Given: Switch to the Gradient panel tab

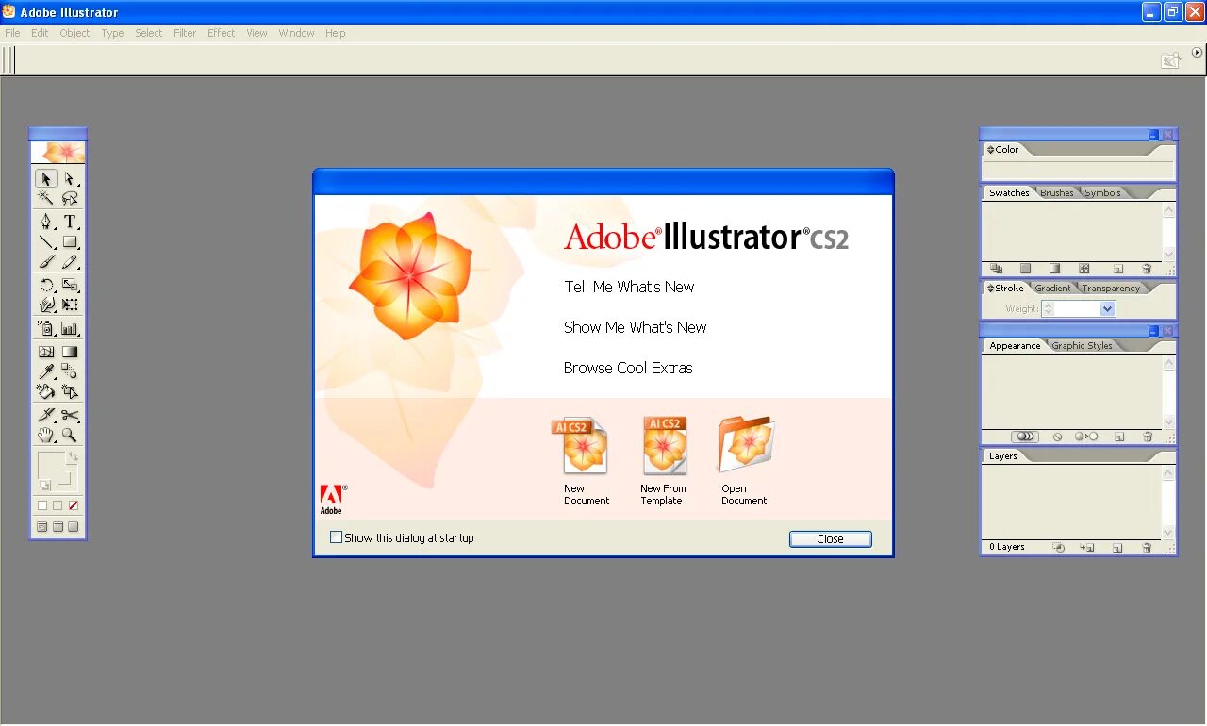Looking at the screenshot, I should [x=1052, y=289].
